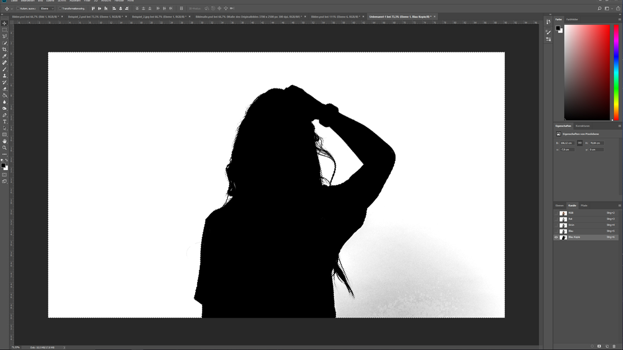
Task: Switch to the Farbfelder tab
Action: (572, 19)
